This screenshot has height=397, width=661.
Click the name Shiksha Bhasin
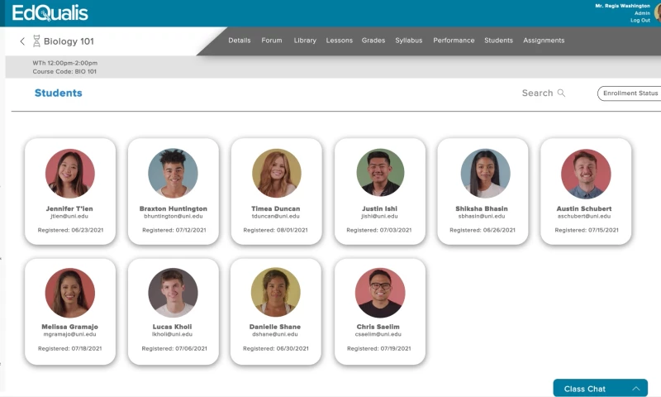click(x=482, y=208)
